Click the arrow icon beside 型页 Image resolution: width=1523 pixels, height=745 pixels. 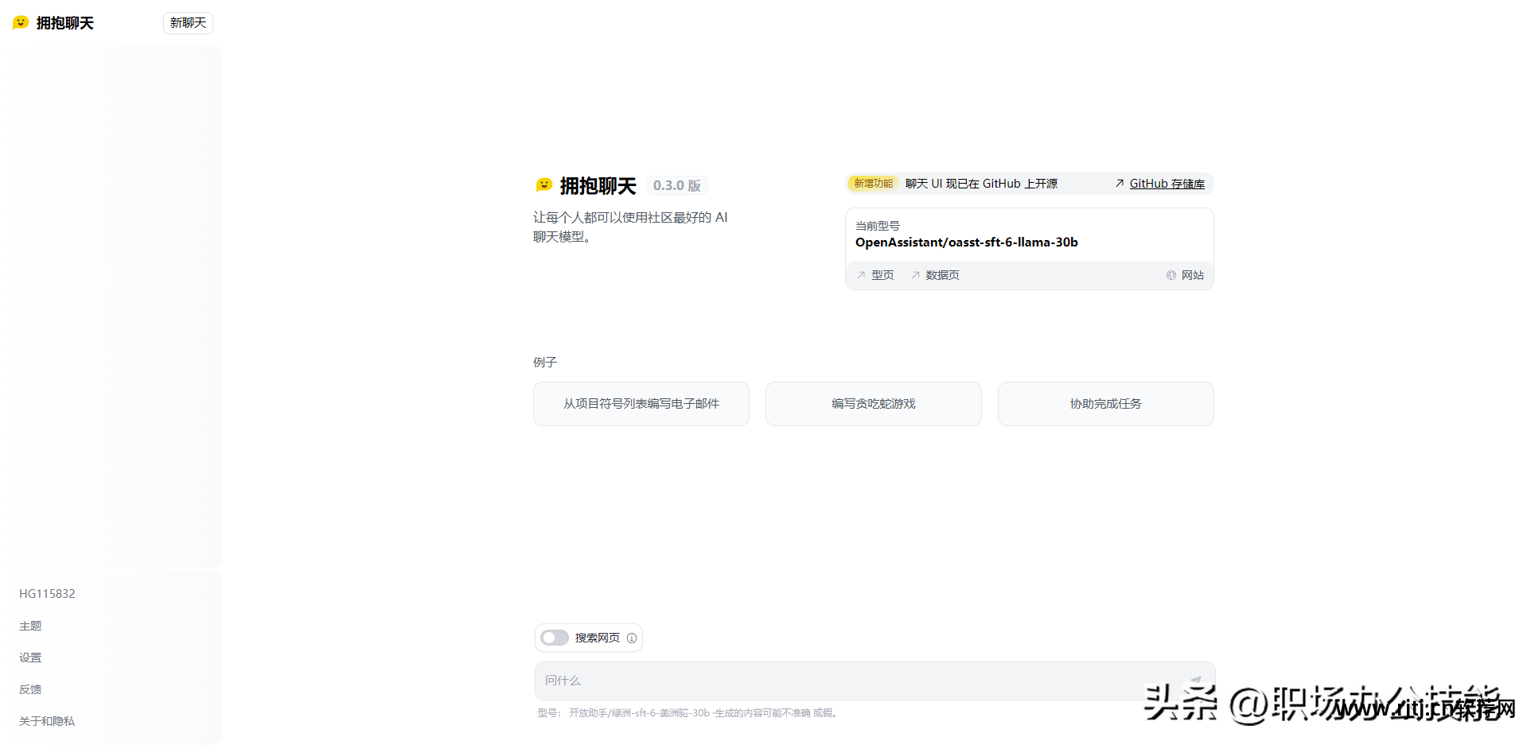tap(861, 275)
